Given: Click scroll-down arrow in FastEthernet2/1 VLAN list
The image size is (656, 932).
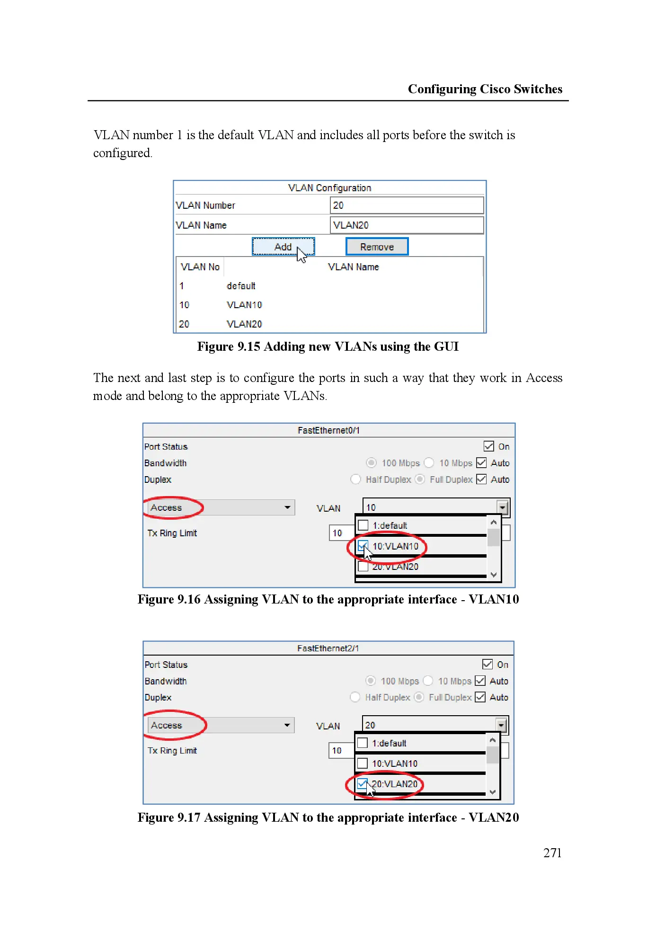Looking at the screenshot, I should click(493, 792).
